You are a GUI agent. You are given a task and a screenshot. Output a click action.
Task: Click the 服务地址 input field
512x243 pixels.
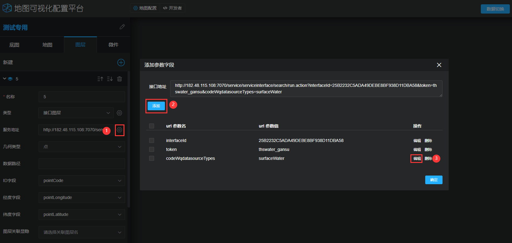[76, 130]
